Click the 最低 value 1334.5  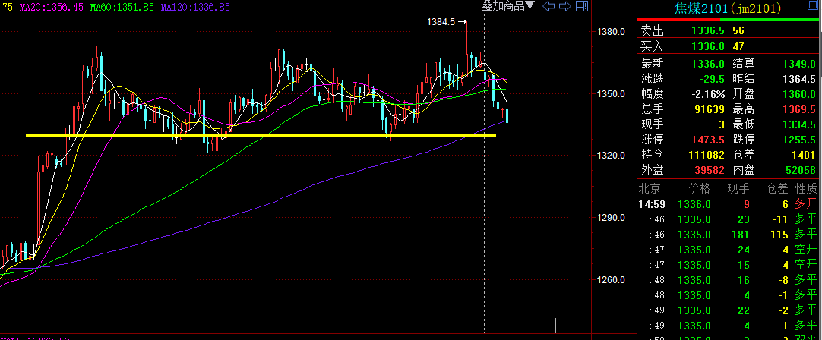tap(799, 124)
